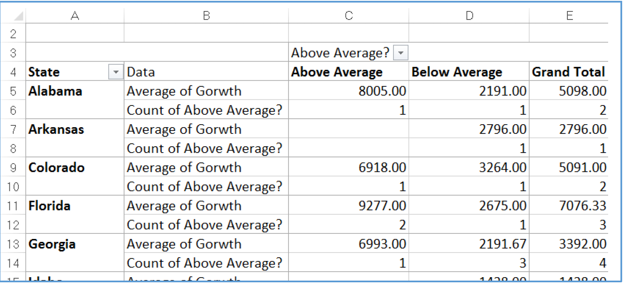
Task: Open the Above Average? field filter dropdown
Action: coord(401,52)
